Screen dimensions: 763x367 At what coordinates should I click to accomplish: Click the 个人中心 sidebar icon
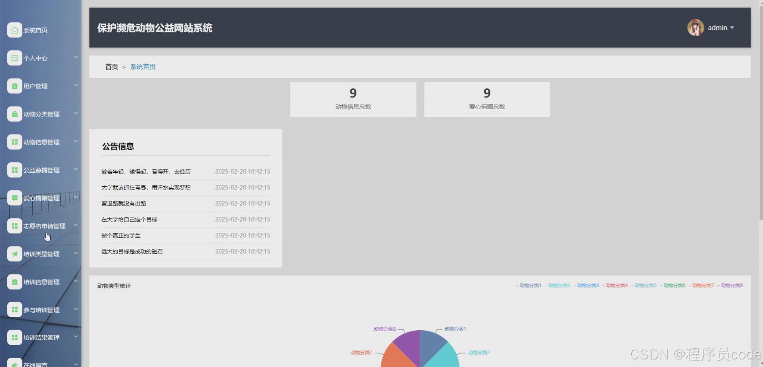(x=15, y=58)
